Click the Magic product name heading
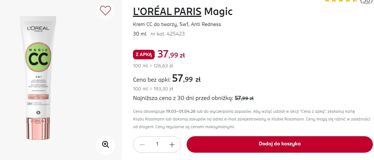The height and width of the screenshot is (160, 374). pyautogui.click(x=219, y=12)
